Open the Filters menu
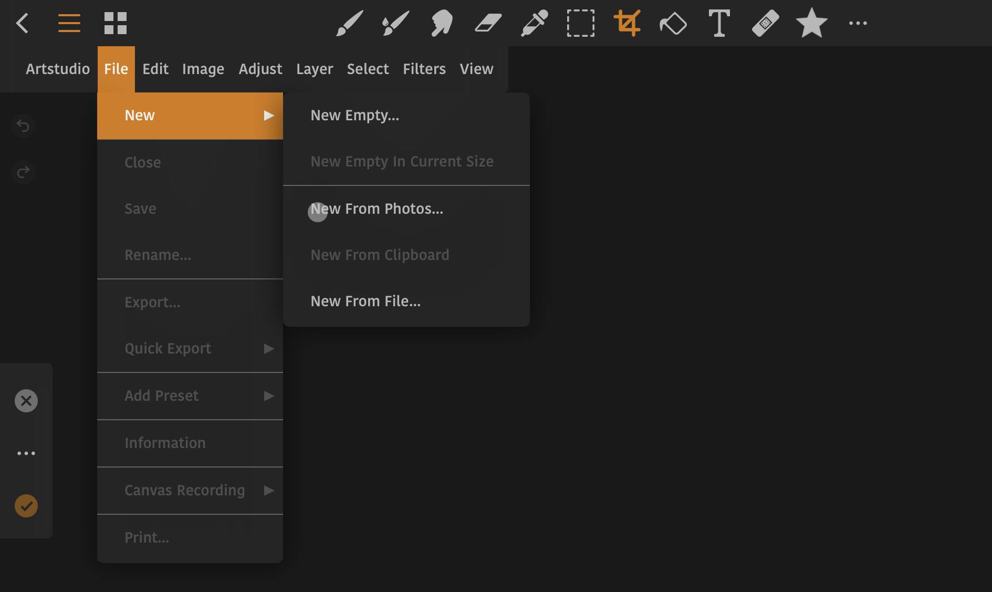Viewport: 992px width, 592px height. [424, 69]
